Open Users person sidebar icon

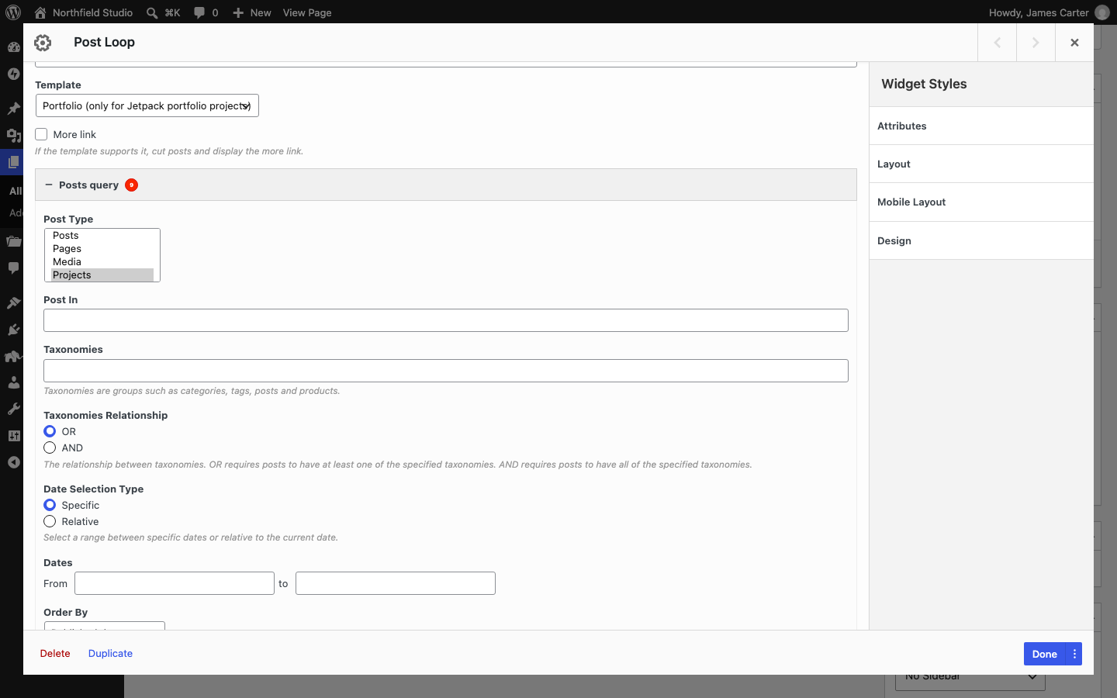[x=13, y=382]
